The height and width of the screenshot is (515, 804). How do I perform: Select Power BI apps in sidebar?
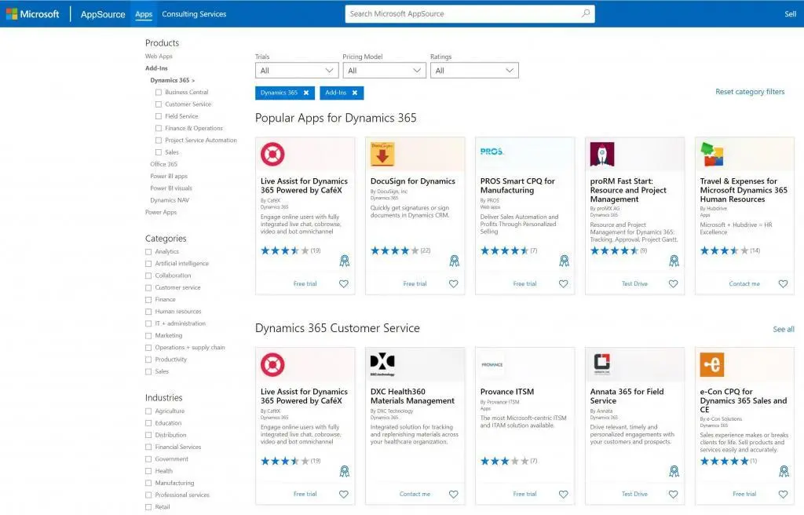coord(169,177)
